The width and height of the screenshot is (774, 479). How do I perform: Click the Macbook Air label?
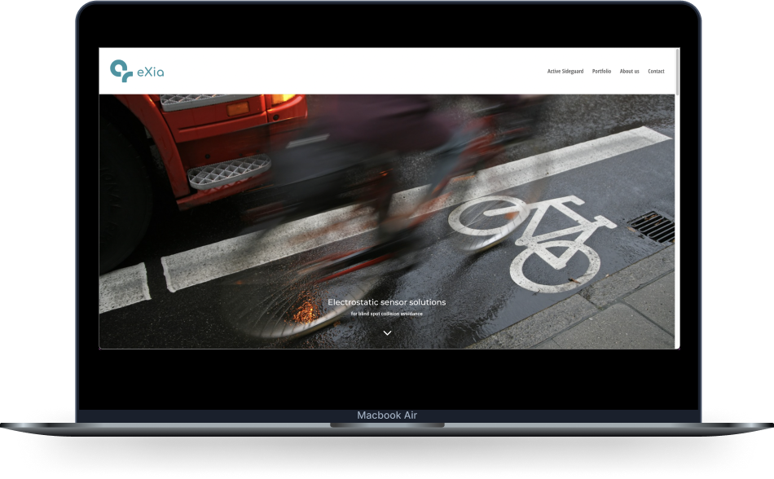click(387, 415)
